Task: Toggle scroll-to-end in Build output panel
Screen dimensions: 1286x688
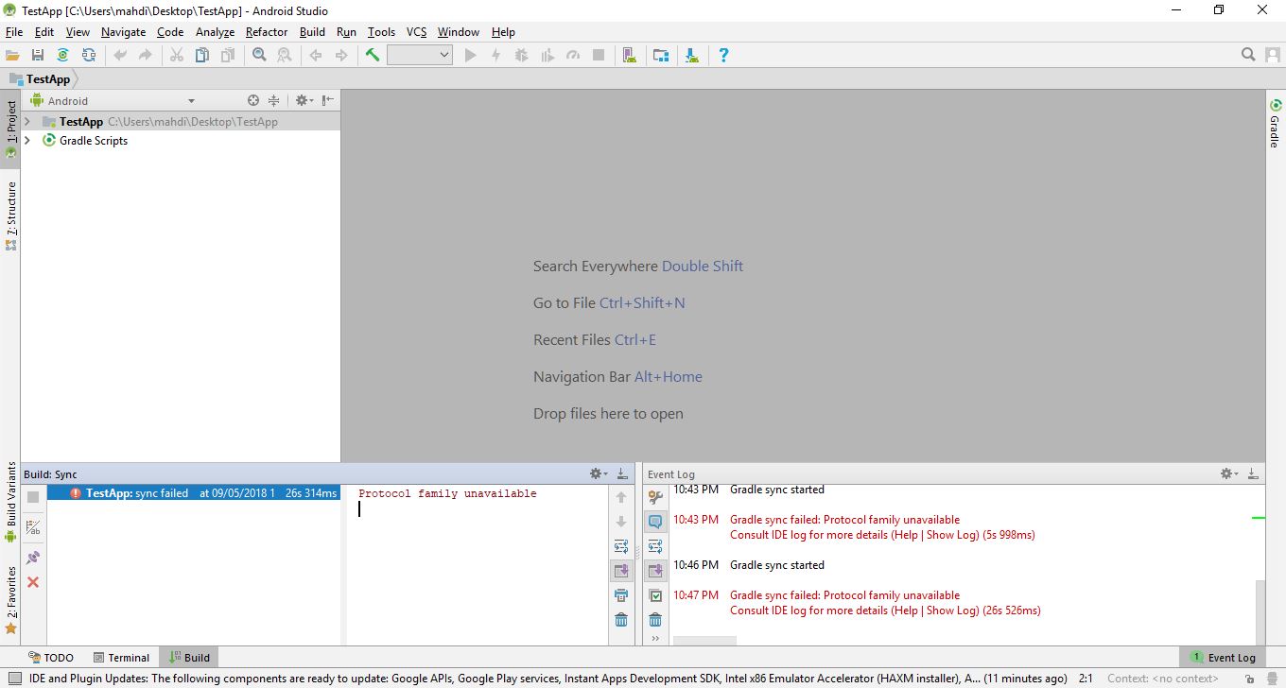Action: (x=621, y=571)
